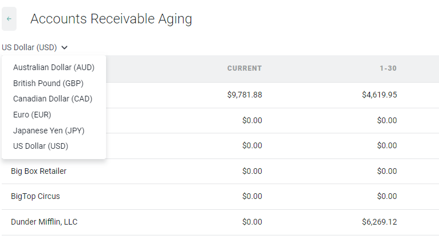Pick Canadian Dollar (CAD) currency
The width and height of the screenshot is (439, 236).
coord(52,99)
